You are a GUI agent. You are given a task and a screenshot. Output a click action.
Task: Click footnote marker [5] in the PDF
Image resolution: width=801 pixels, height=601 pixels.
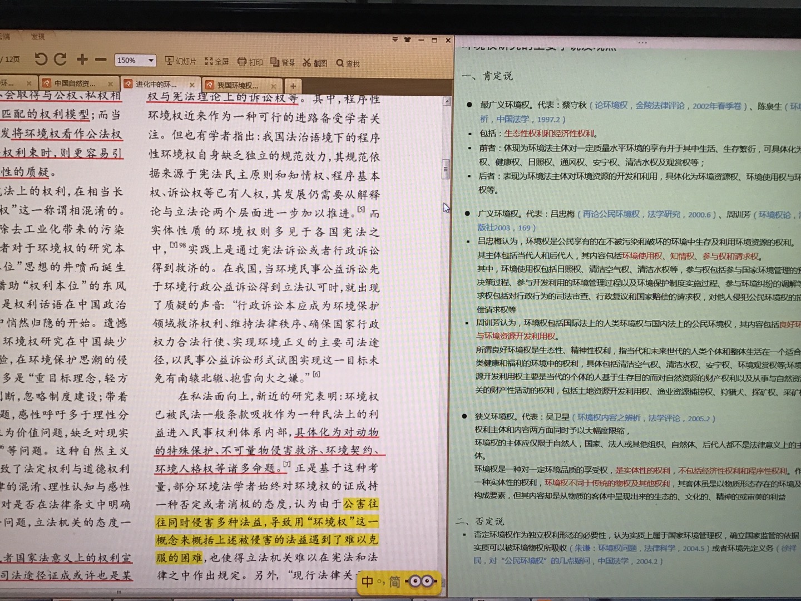point(361,209)
